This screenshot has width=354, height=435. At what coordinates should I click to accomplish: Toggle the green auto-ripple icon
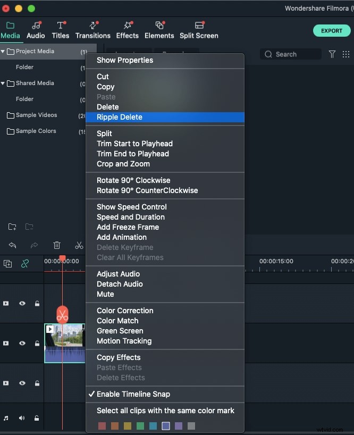point(25,263)
